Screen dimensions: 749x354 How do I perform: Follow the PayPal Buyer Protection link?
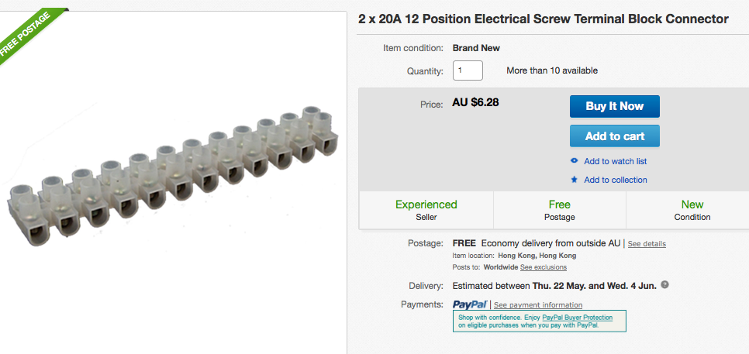pos(577,318)
